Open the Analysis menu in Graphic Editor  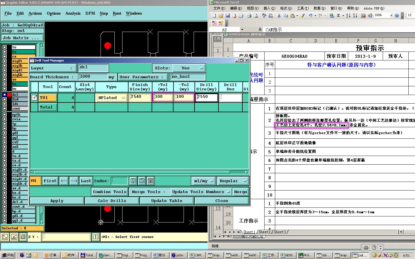click(73, 13)
